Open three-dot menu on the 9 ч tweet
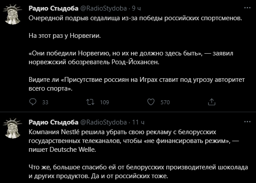The width and height of the screenshot is (256, 183). (247, 7)
